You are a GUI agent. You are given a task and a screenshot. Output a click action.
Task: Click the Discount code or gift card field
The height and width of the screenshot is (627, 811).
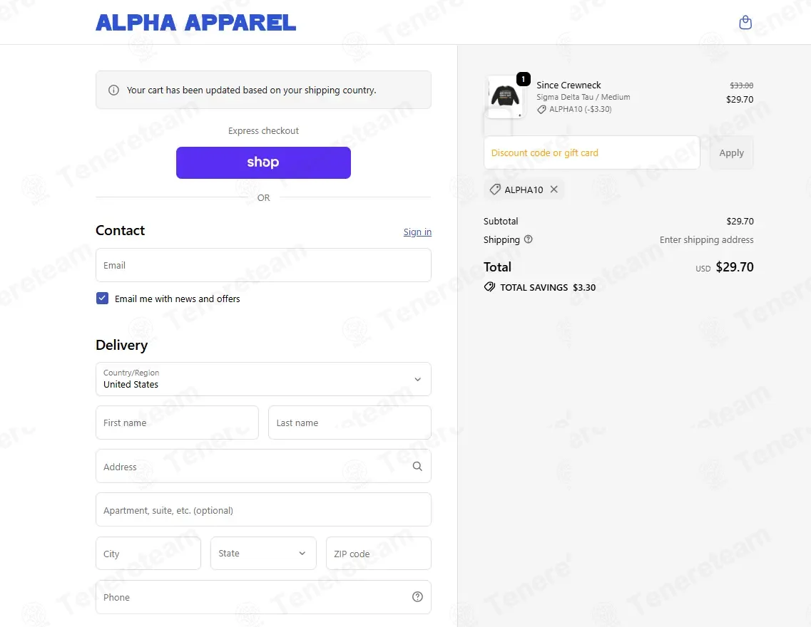tap(591, 152)
